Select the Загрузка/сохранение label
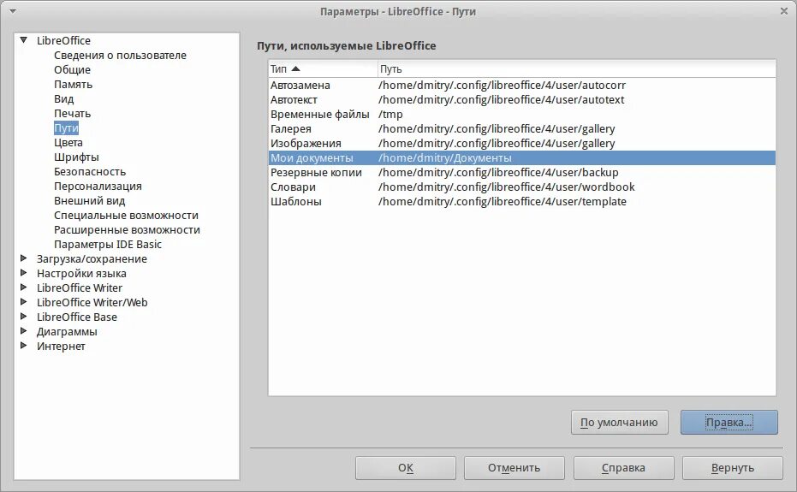This screenshot has width=797, height=492. click(x=92, y=258)
